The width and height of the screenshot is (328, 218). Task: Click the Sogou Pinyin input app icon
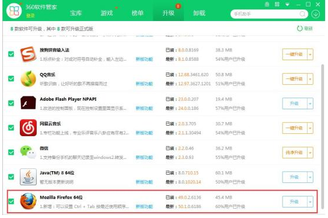(x=28, y=54)
